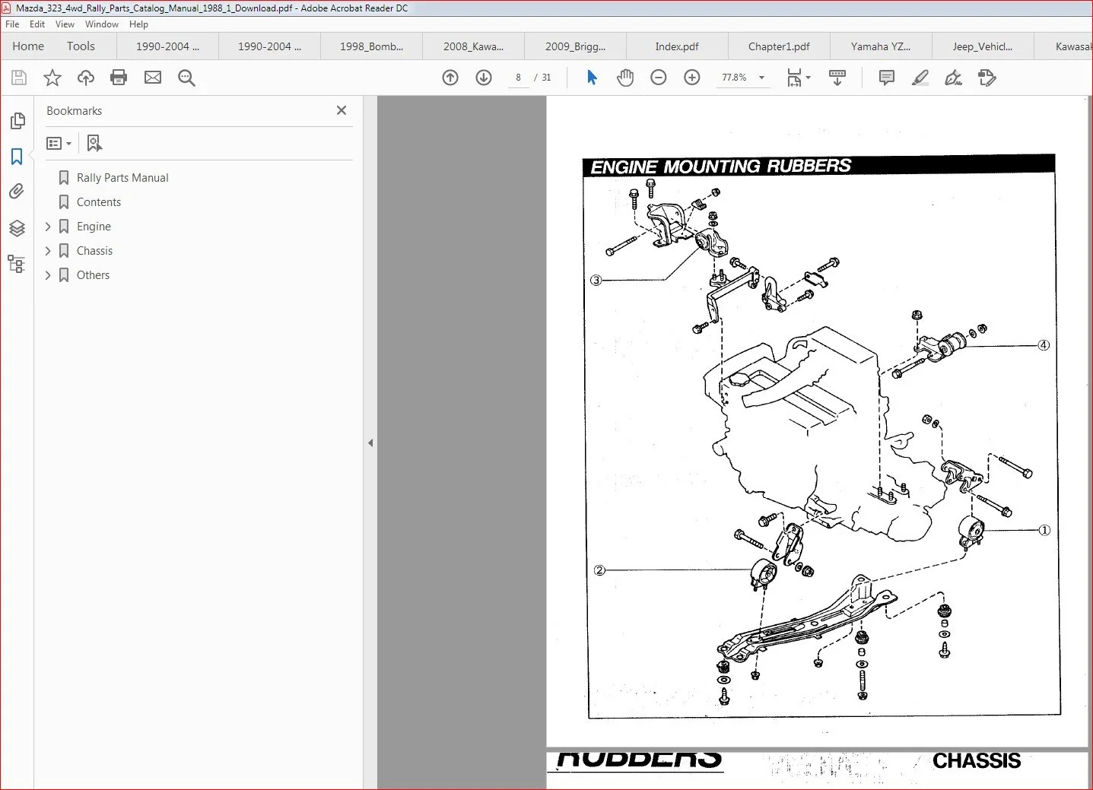
Task: Zoom out with the minus icon
Action: pyautogui.click(x=659, y=78)
